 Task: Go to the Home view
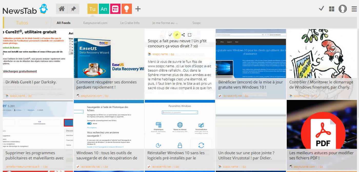pyautogui.click(x=62, y=9)
